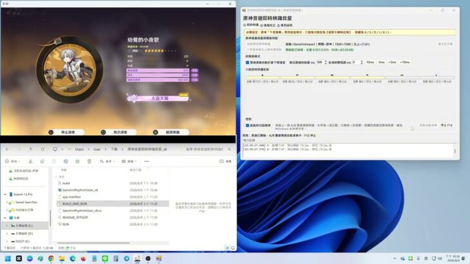Click the round stop icon beside 停止演奏
Viewport: 470px width, 264px height.
[x=51, y=132]
